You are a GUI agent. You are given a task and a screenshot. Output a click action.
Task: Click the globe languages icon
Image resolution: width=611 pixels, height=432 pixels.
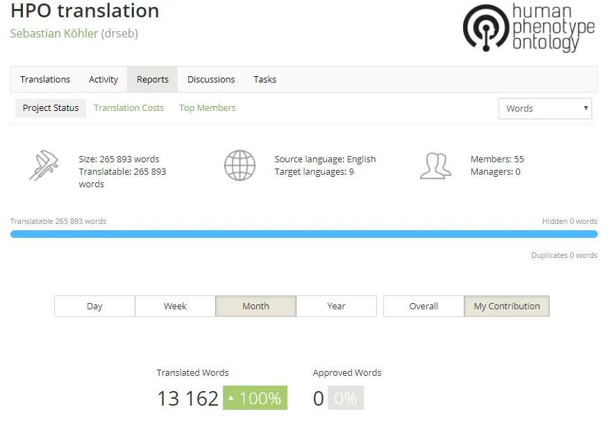240,166
